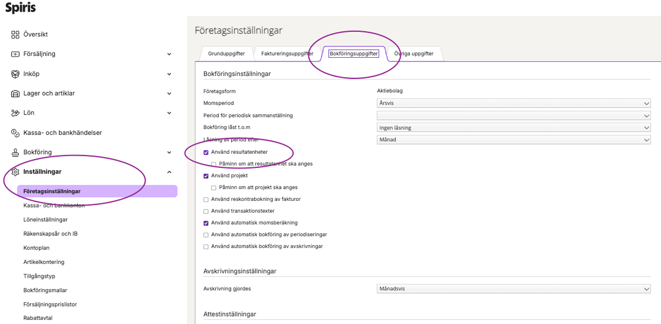Click the Kassa- och bankhändelser icon
The width and height of the screenshot is (661, 324).
(x=15, y=133)
